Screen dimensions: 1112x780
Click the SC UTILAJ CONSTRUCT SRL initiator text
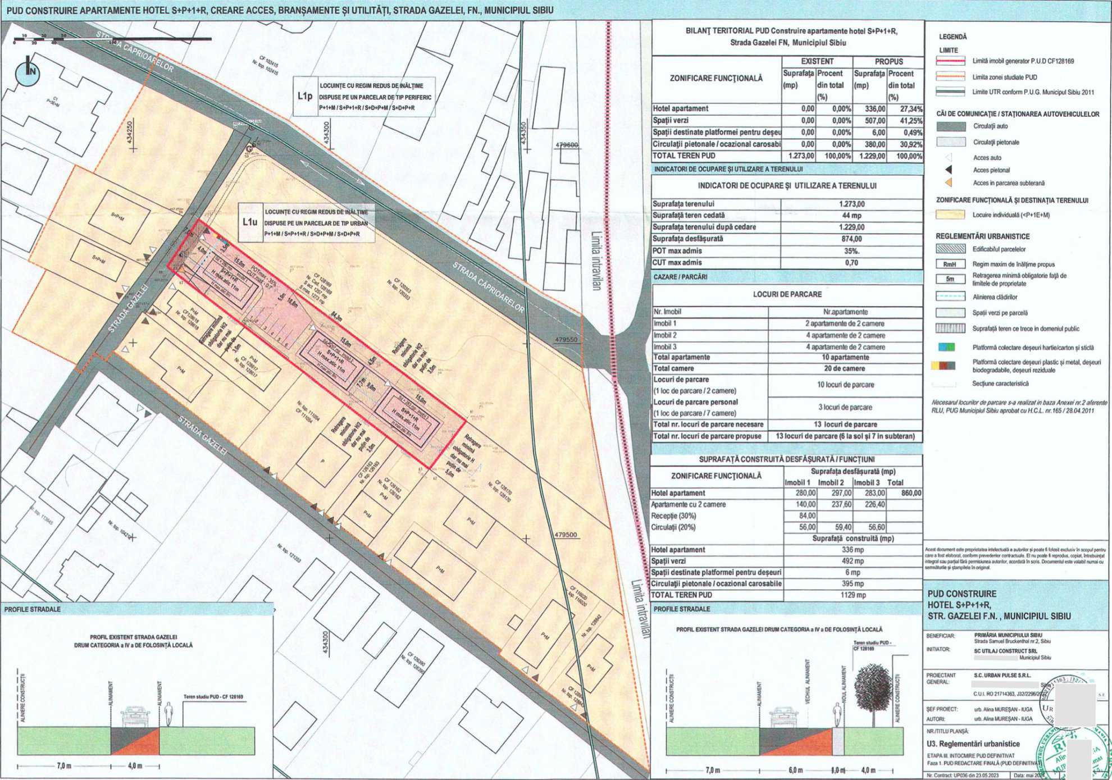(x=1005, y=651)
